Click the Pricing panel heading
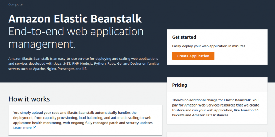 pyautogui.click(x=179, y=85)
